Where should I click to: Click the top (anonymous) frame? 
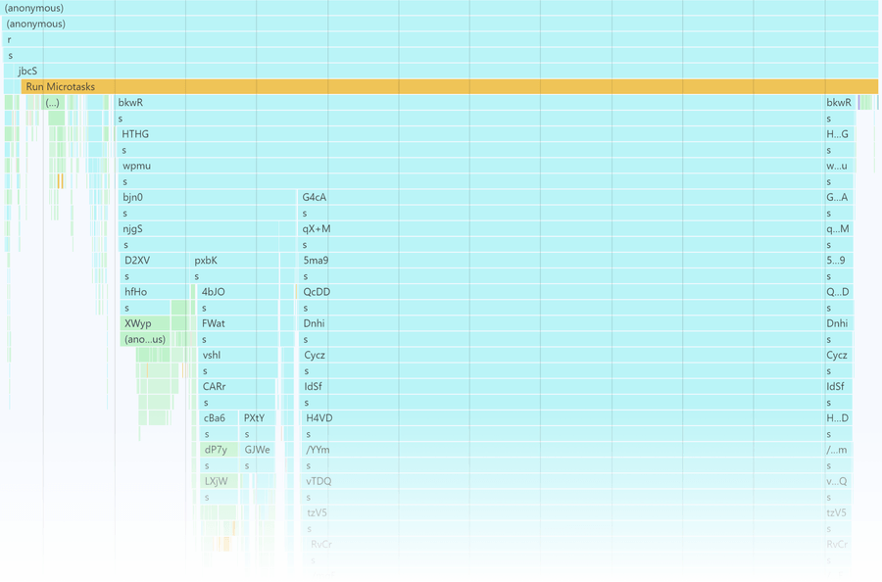(440, 8)
